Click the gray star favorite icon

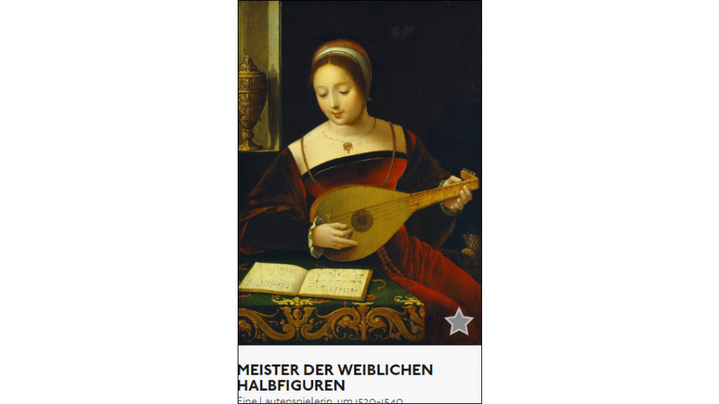(459, 322)
